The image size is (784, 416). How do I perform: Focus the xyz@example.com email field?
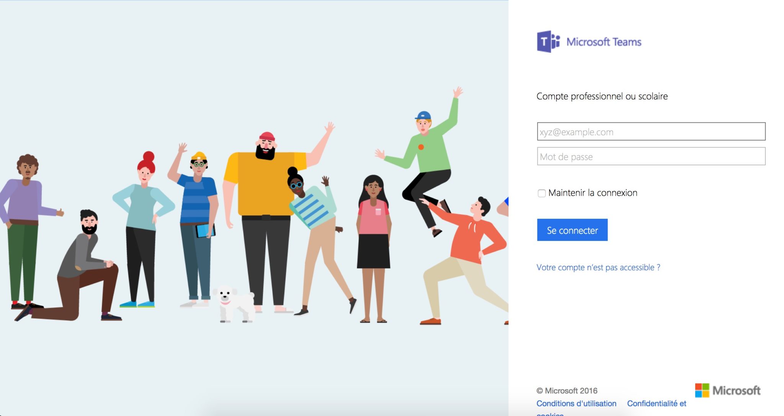(651, 132)
